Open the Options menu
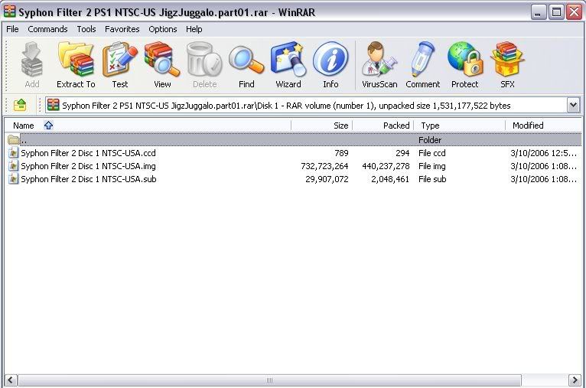This screenshot has width=586, height=388. (163, 29)
